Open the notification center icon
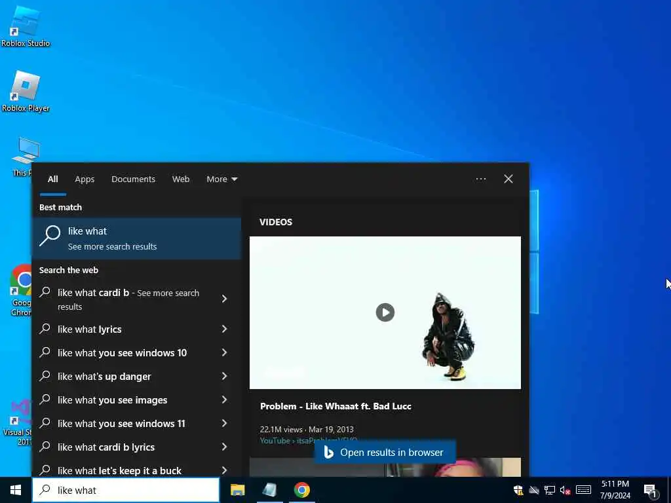The height and width of the screenshot is (503, 671). click(651, 490)
